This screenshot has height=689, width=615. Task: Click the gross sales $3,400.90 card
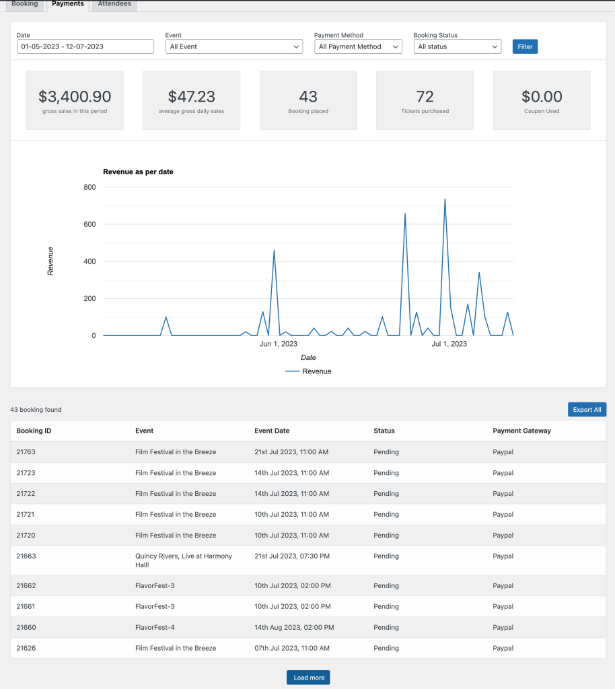75,100
